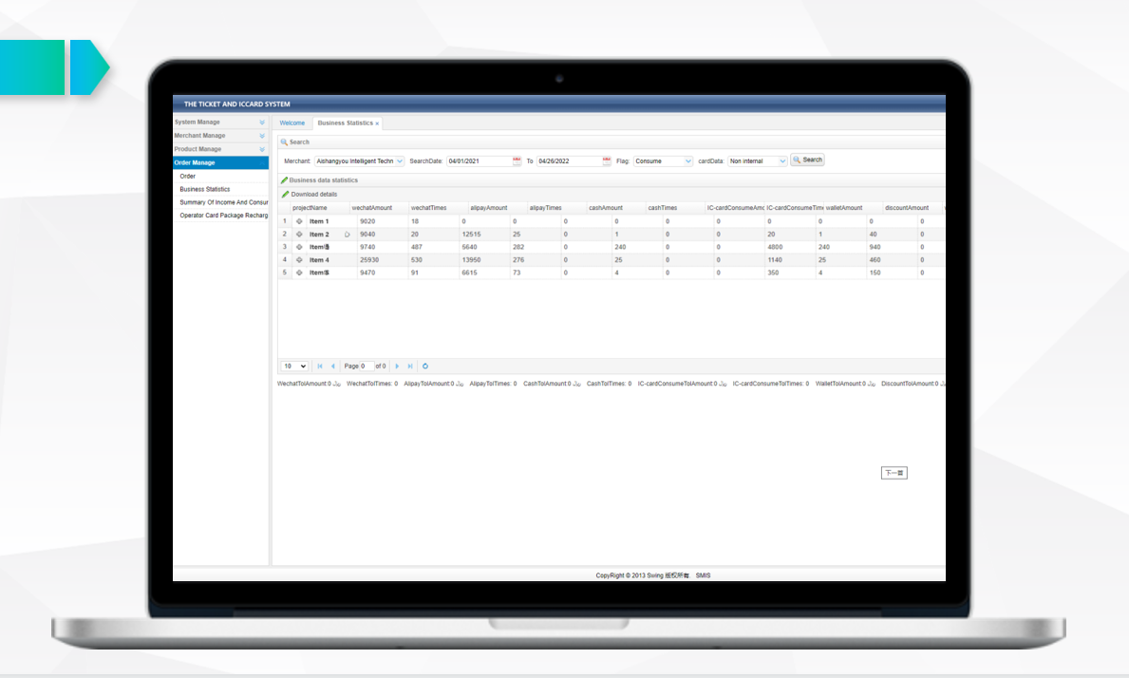Expand the Item 1 row details
Viewport: 1129px width, 678px height.
(299, 221)
